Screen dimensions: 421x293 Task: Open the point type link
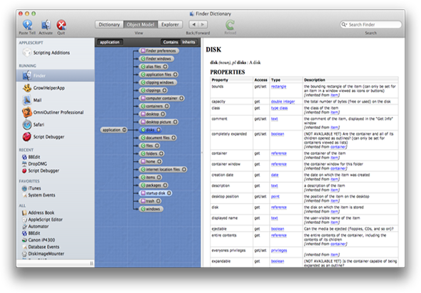pyautogui.click(x=275, y=197)
